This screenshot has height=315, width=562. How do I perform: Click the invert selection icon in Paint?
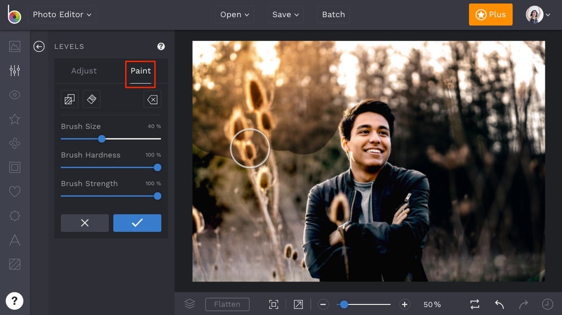pyautogui.click(x=70, y=99)
